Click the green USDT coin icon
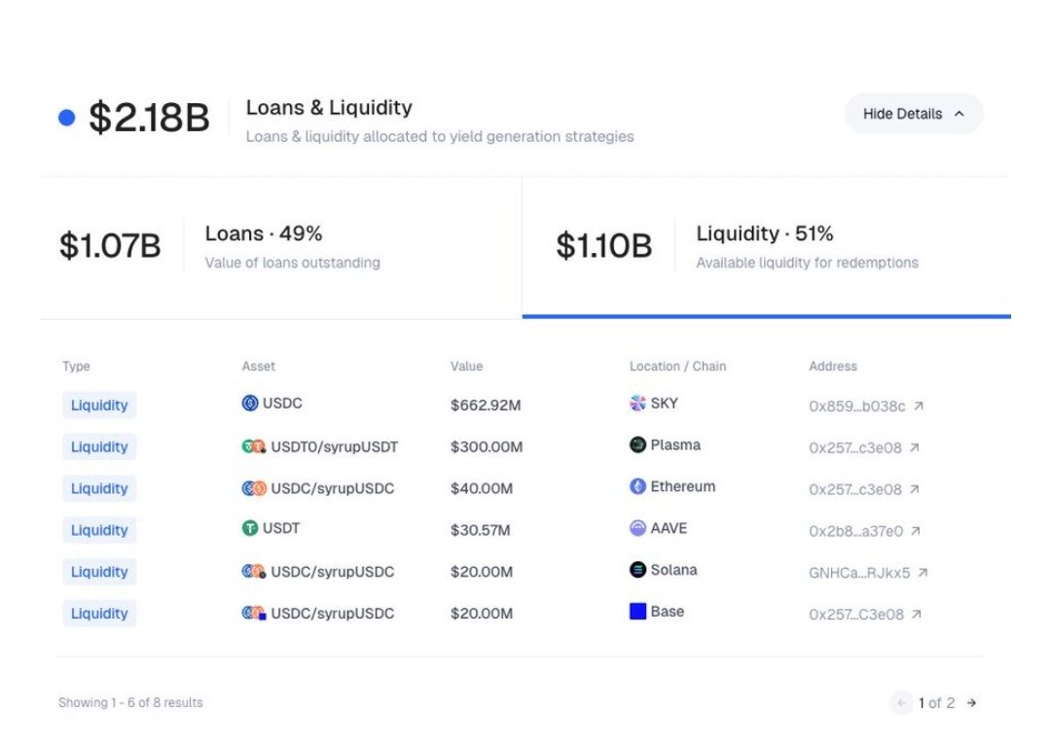This screenshot has height=744, width=1051. tap(250, 528)
